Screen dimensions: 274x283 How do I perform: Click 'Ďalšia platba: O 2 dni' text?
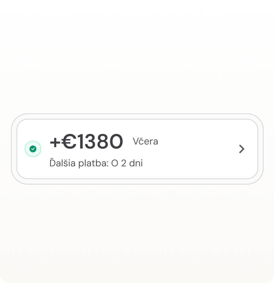pos(96,163)
